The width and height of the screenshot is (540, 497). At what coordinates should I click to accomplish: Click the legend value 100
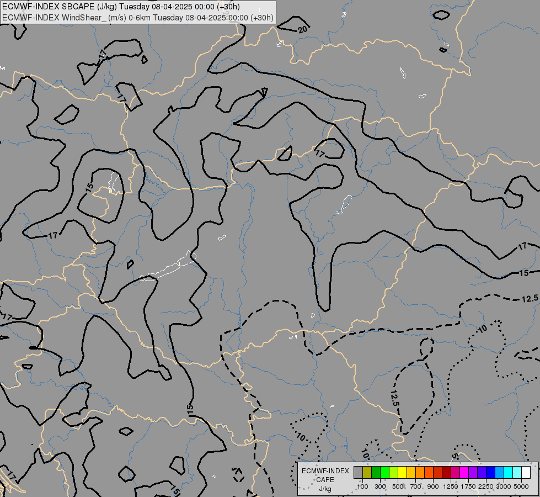362,487
